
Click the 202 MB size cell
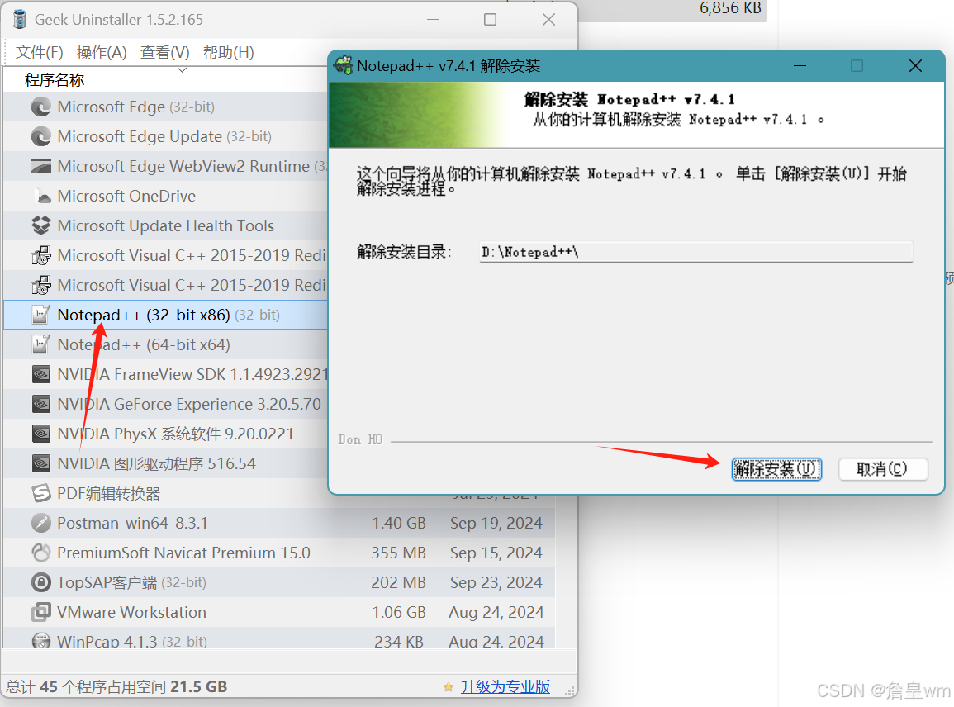(x=398, y=583)
